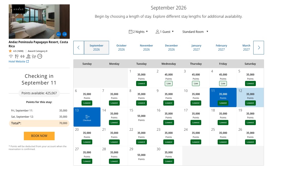
Task: Go to previous months with left chevron
Action: point(78,48)
